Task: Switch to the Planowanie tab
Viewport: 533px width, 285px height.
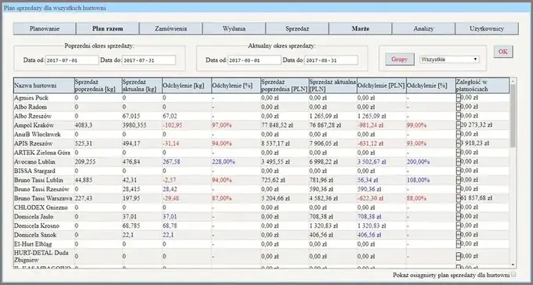Action: 45,29
